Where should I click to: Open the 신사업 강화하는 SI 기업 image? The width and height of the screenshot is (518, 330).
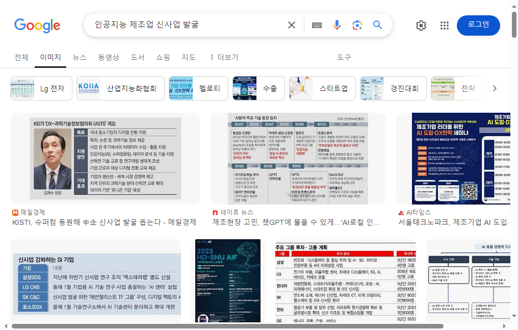coord(95,281)
